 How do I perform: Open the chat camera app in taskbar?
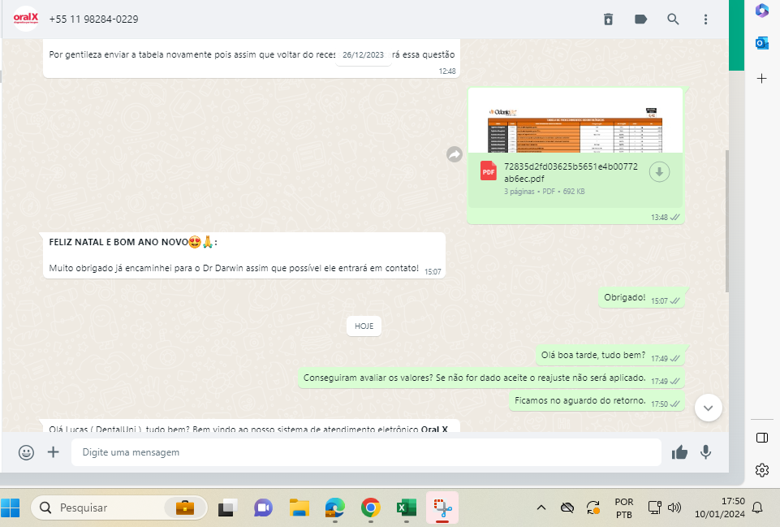[x=263, y=508]
